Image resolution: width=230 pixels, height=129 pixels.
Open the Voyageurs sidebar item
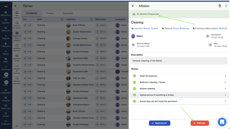pyautogui.click(x=6, y=99)
